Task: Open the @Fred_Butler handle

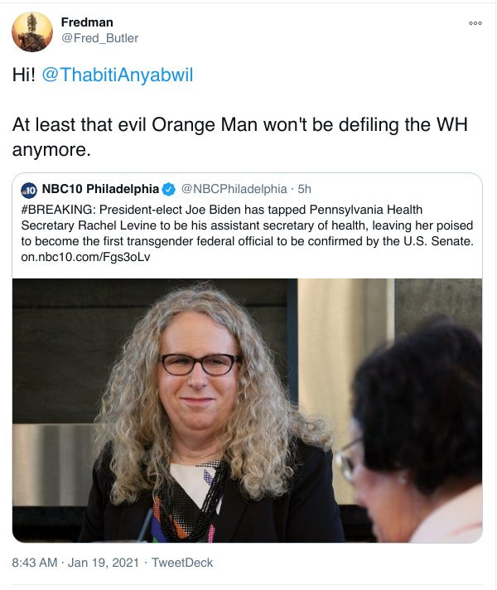Action: coord(99,38)
